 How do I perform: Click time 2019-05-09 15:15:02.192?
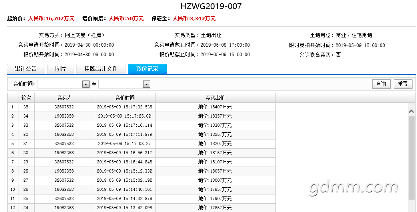(x=124, y=180)
